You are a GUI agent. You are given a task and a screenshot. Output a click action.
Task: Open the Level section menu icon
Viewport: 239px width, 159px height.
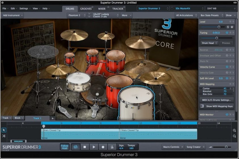coord(230,22)
